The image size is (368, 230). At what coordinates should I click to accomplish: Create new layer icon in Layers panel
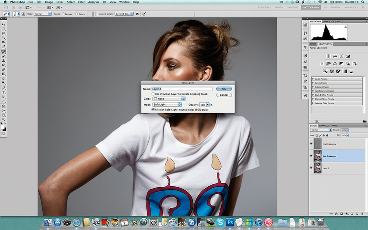(357, 214)
